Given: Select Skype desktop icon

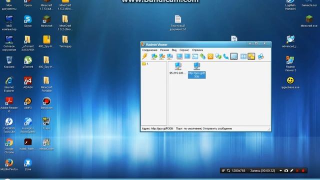Looking at the screenshot, I should point(28,21).
